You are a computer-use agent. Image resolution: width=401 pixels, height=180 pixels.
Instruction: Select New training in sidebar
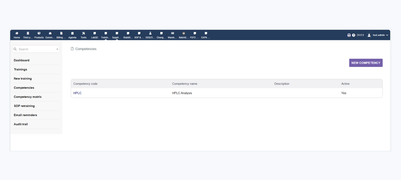(23, 78)
